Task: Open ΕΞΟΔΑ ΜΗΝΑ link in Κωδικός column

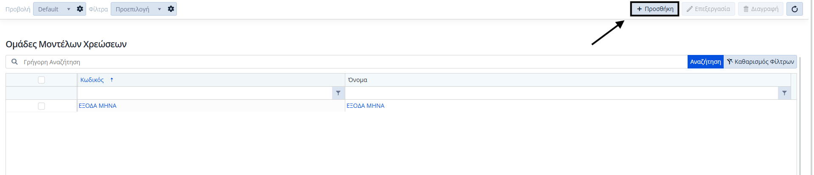Action: click(x=98, y=106)
